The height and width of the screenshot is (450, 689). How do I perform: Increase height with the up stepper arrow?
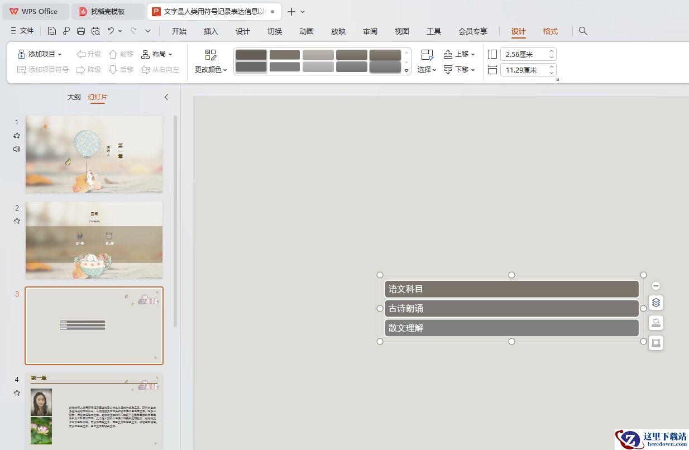click(x=552, y=51)
